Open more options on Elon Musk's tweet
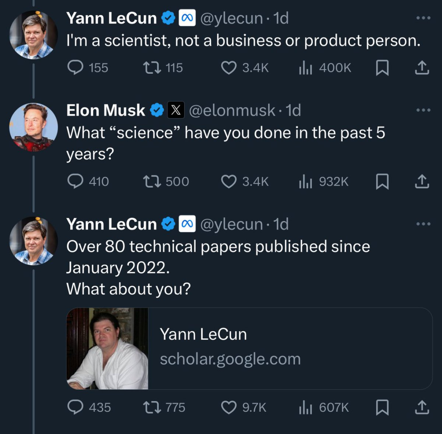The height and width of the screenshot is (434, 442). 424,110
